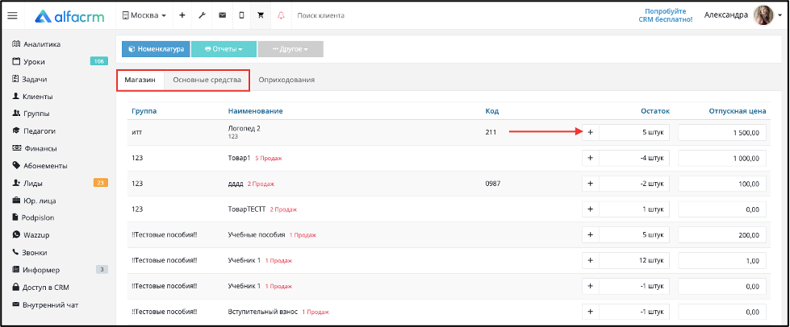Open the envelope mail icon

click(222, 15)
